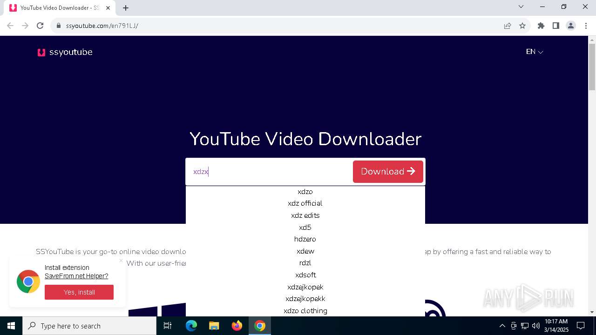
Task: Pick the 'xdew' suggestion
Action: point(305,251)
